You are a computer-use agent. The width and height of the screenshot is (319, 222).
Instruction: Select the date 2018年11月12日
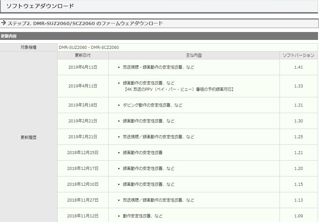pos(83,216)
